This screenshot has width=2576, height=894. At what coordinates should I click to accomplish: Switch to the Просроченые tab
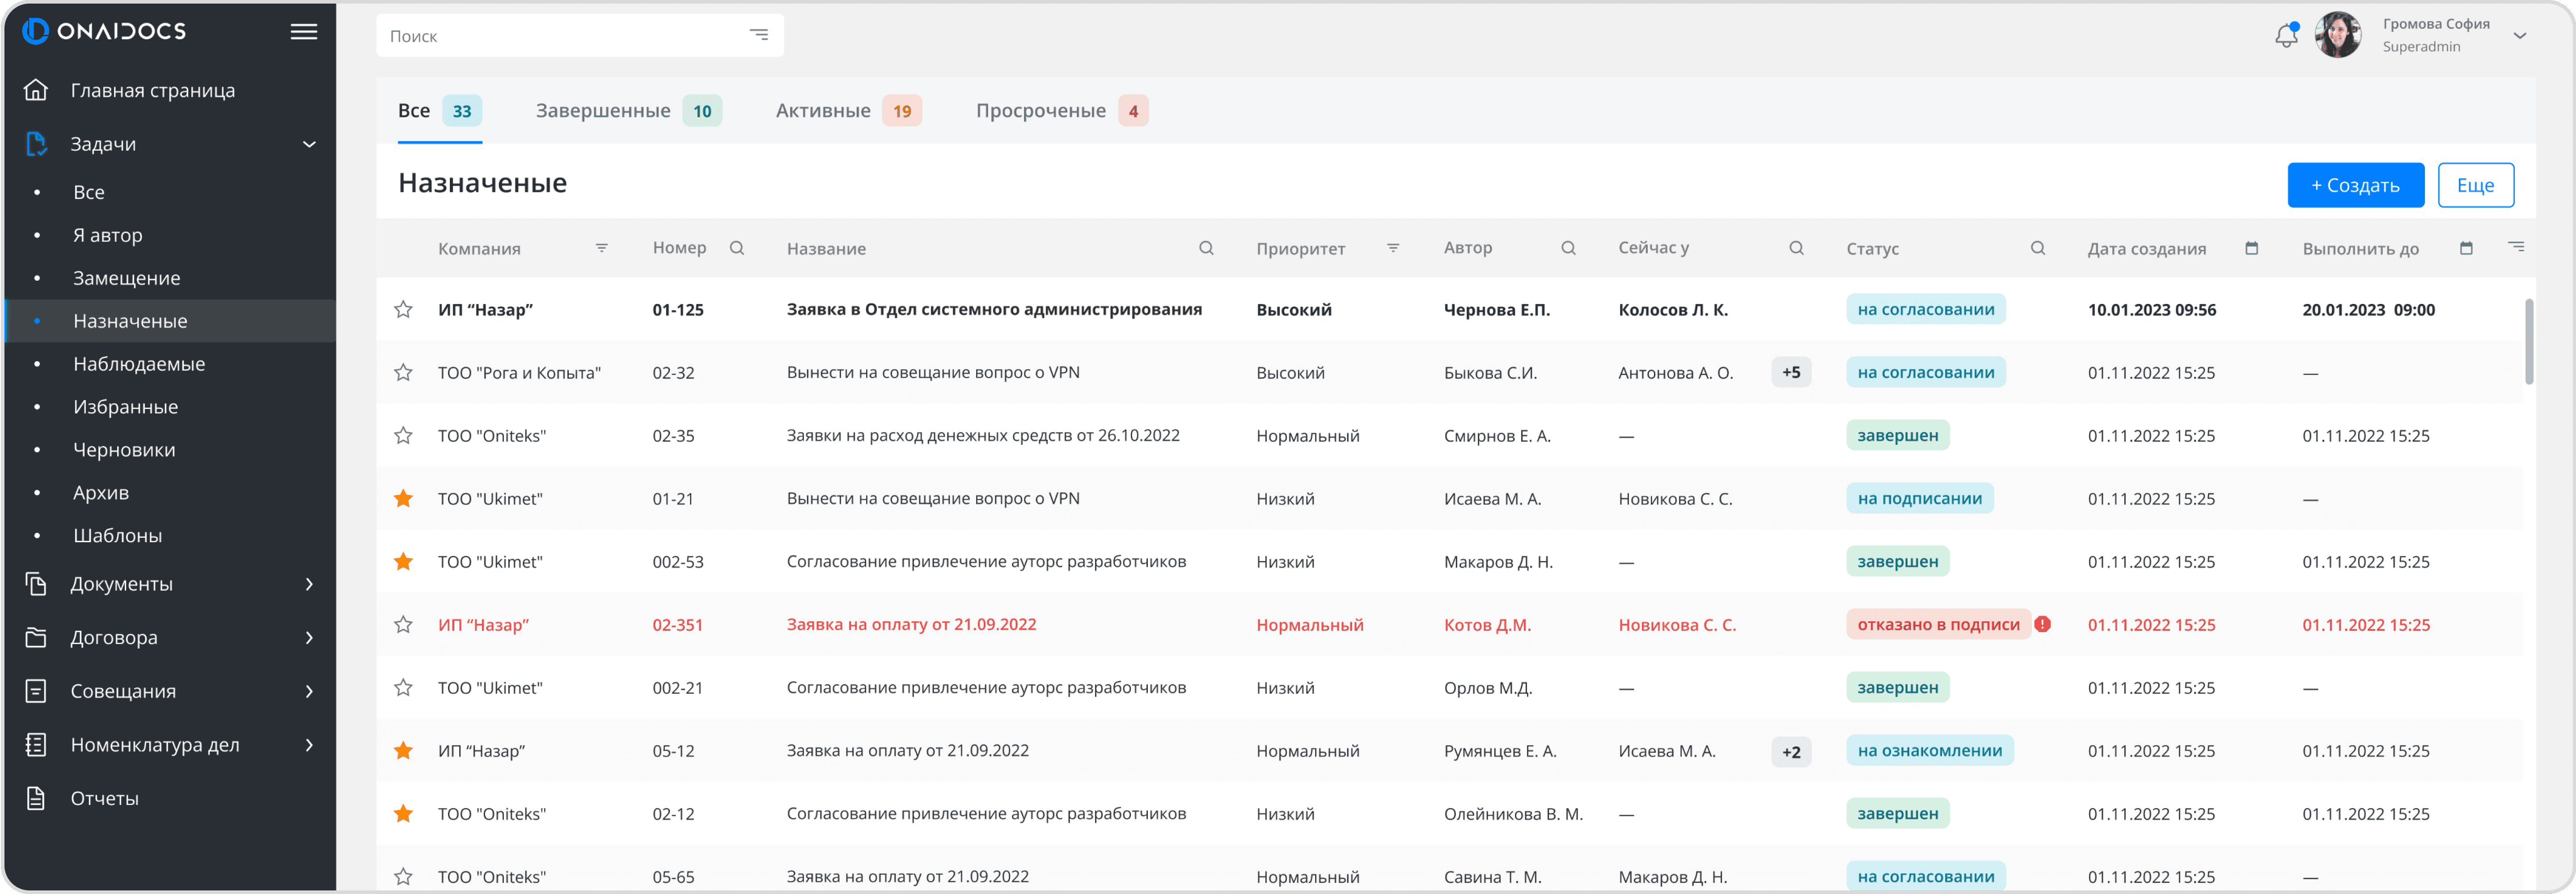(1062, 111)
